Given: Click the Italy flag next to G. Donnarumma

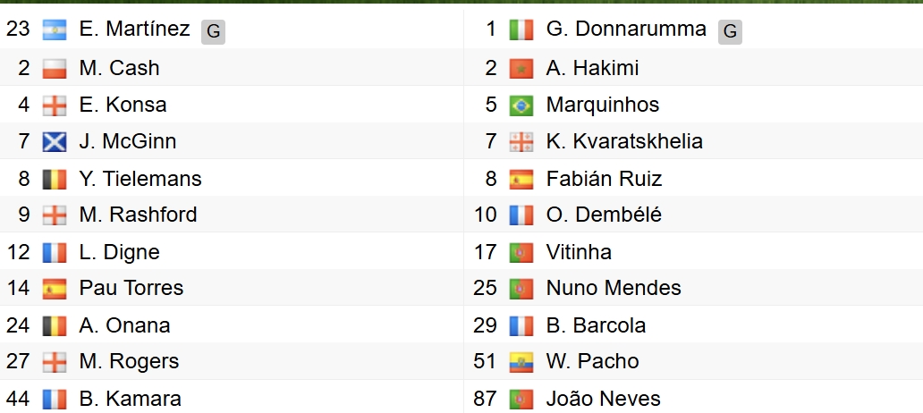Looking at the screenshot, I should pos(521,29).
